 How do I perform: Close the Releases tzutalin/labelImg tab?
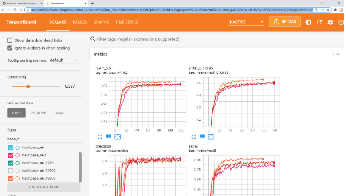click(x=41, y=3)
